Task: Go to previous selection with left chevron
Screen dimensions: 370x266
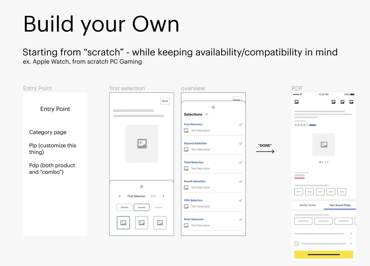Action: pyautogui.click(x=120, y=196)
